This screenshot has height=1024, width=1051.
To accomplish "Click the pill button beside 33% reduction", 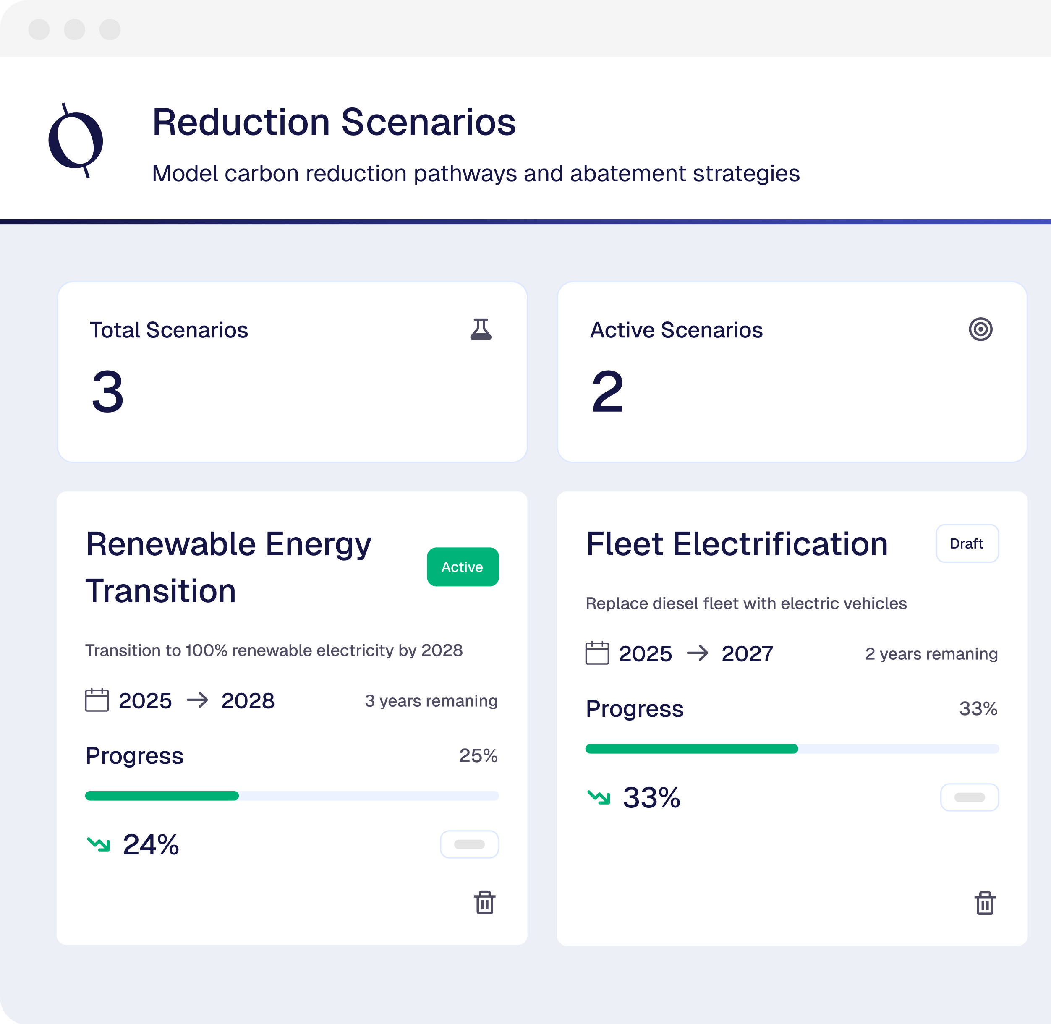I will coord(969,797).
